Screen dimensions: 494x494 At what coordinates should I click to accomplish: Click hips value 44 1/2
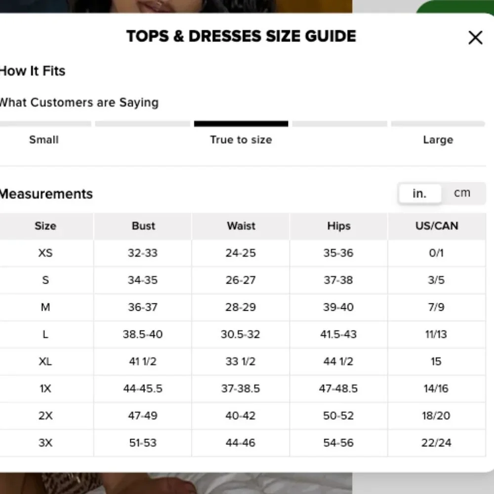click(338, 362)
